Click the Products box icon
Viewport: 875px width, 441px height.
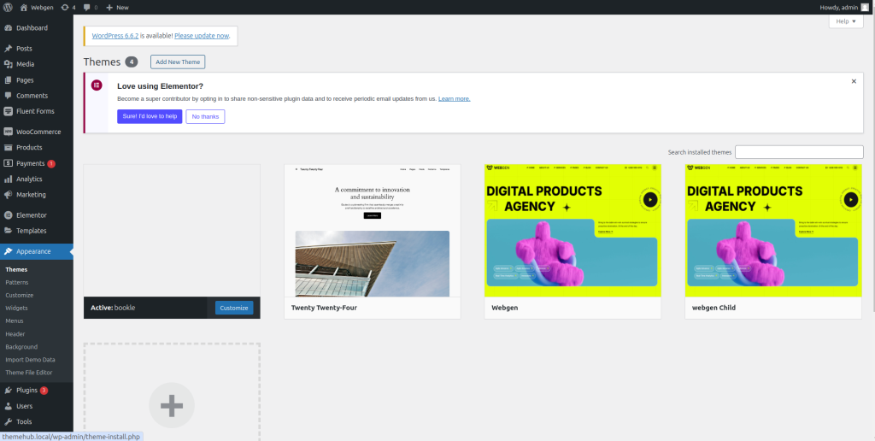coord(9,147)
